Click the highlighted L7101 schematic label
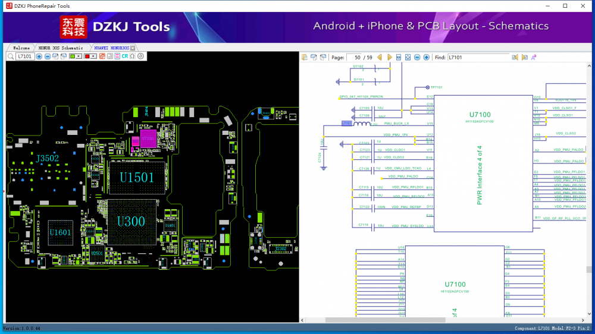 point(346,124)
